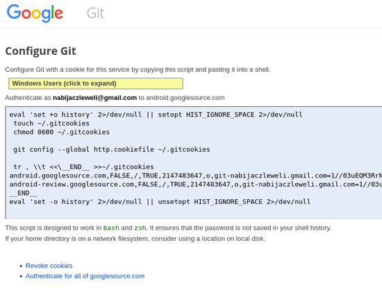Click the network filesystem note text
The height and width of the screenshot is (290, 382).
pyautogui.click(x=135, y=239)
